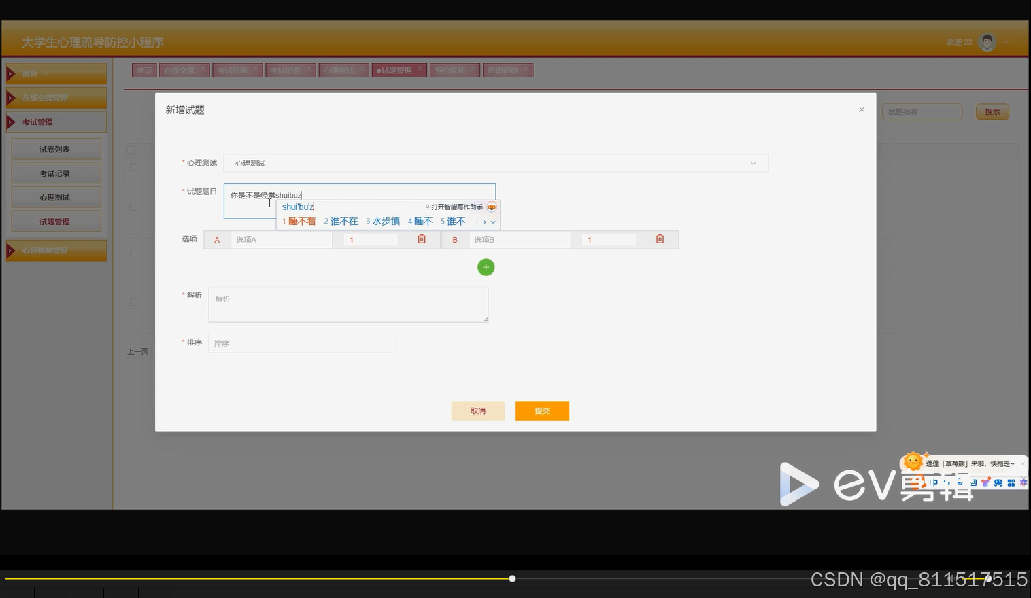
Task: Click the 提交 button
Action: 542,410
